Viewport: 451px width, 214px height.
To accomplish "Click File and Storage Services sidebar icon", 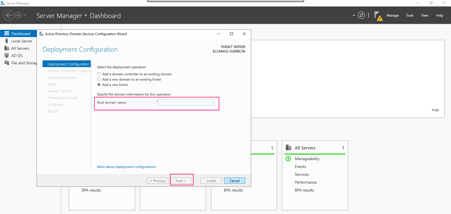I will tap(7, 63).
